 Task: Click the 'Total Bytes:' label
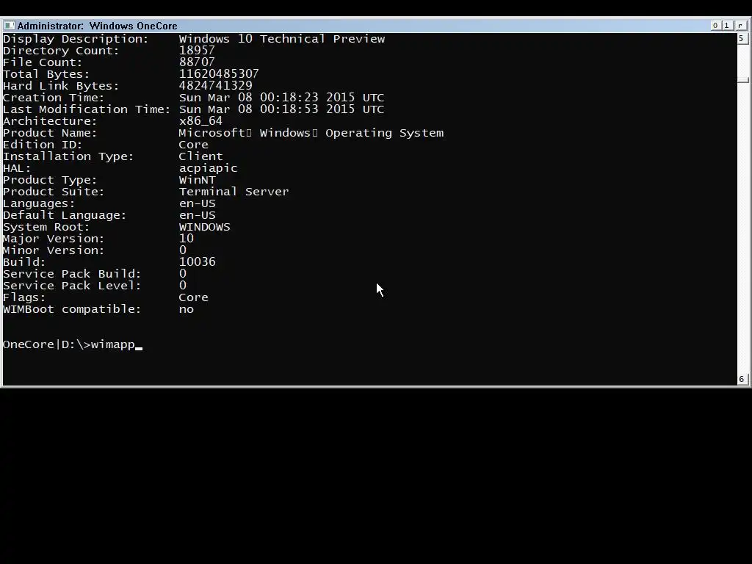point(46,74)
